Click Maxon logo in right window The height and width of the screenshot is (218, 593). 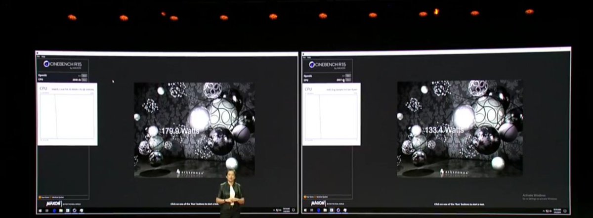tap(318, 203)
